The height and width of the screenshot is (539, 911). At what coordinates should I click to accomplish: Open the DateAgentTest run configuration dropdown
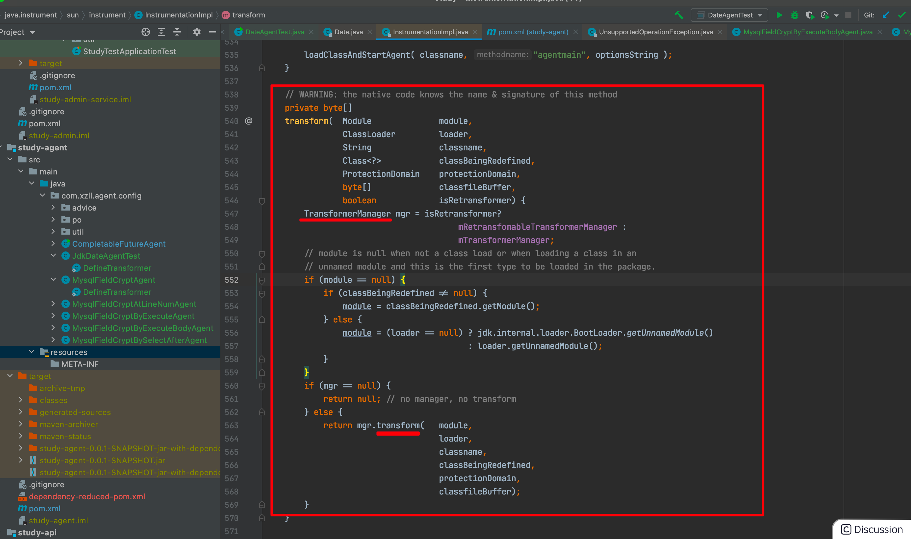point(729,15)
